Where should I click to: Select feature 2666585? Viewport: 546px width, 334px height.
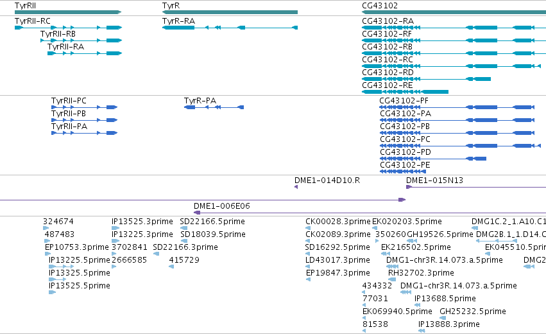[x=114, y=267]
